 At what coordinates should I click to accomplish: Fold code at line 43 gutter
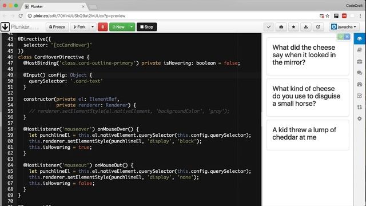(16, 39)
